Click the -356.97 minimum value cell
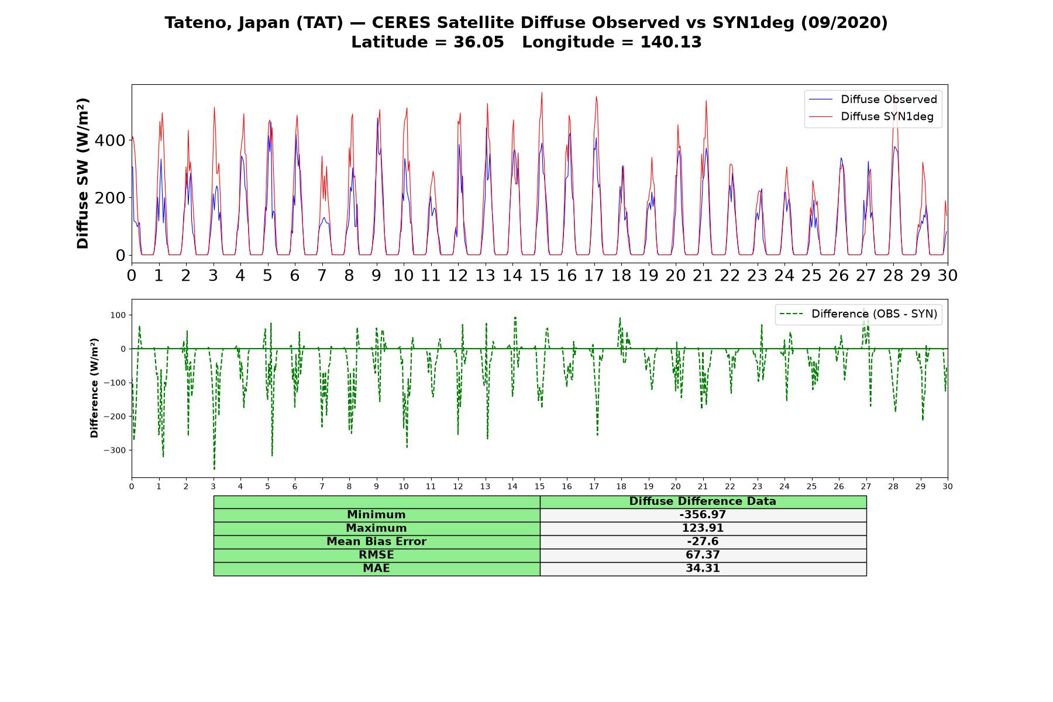Image resolution: width=1053 pixels, height=702 pixels. point(703,515)
